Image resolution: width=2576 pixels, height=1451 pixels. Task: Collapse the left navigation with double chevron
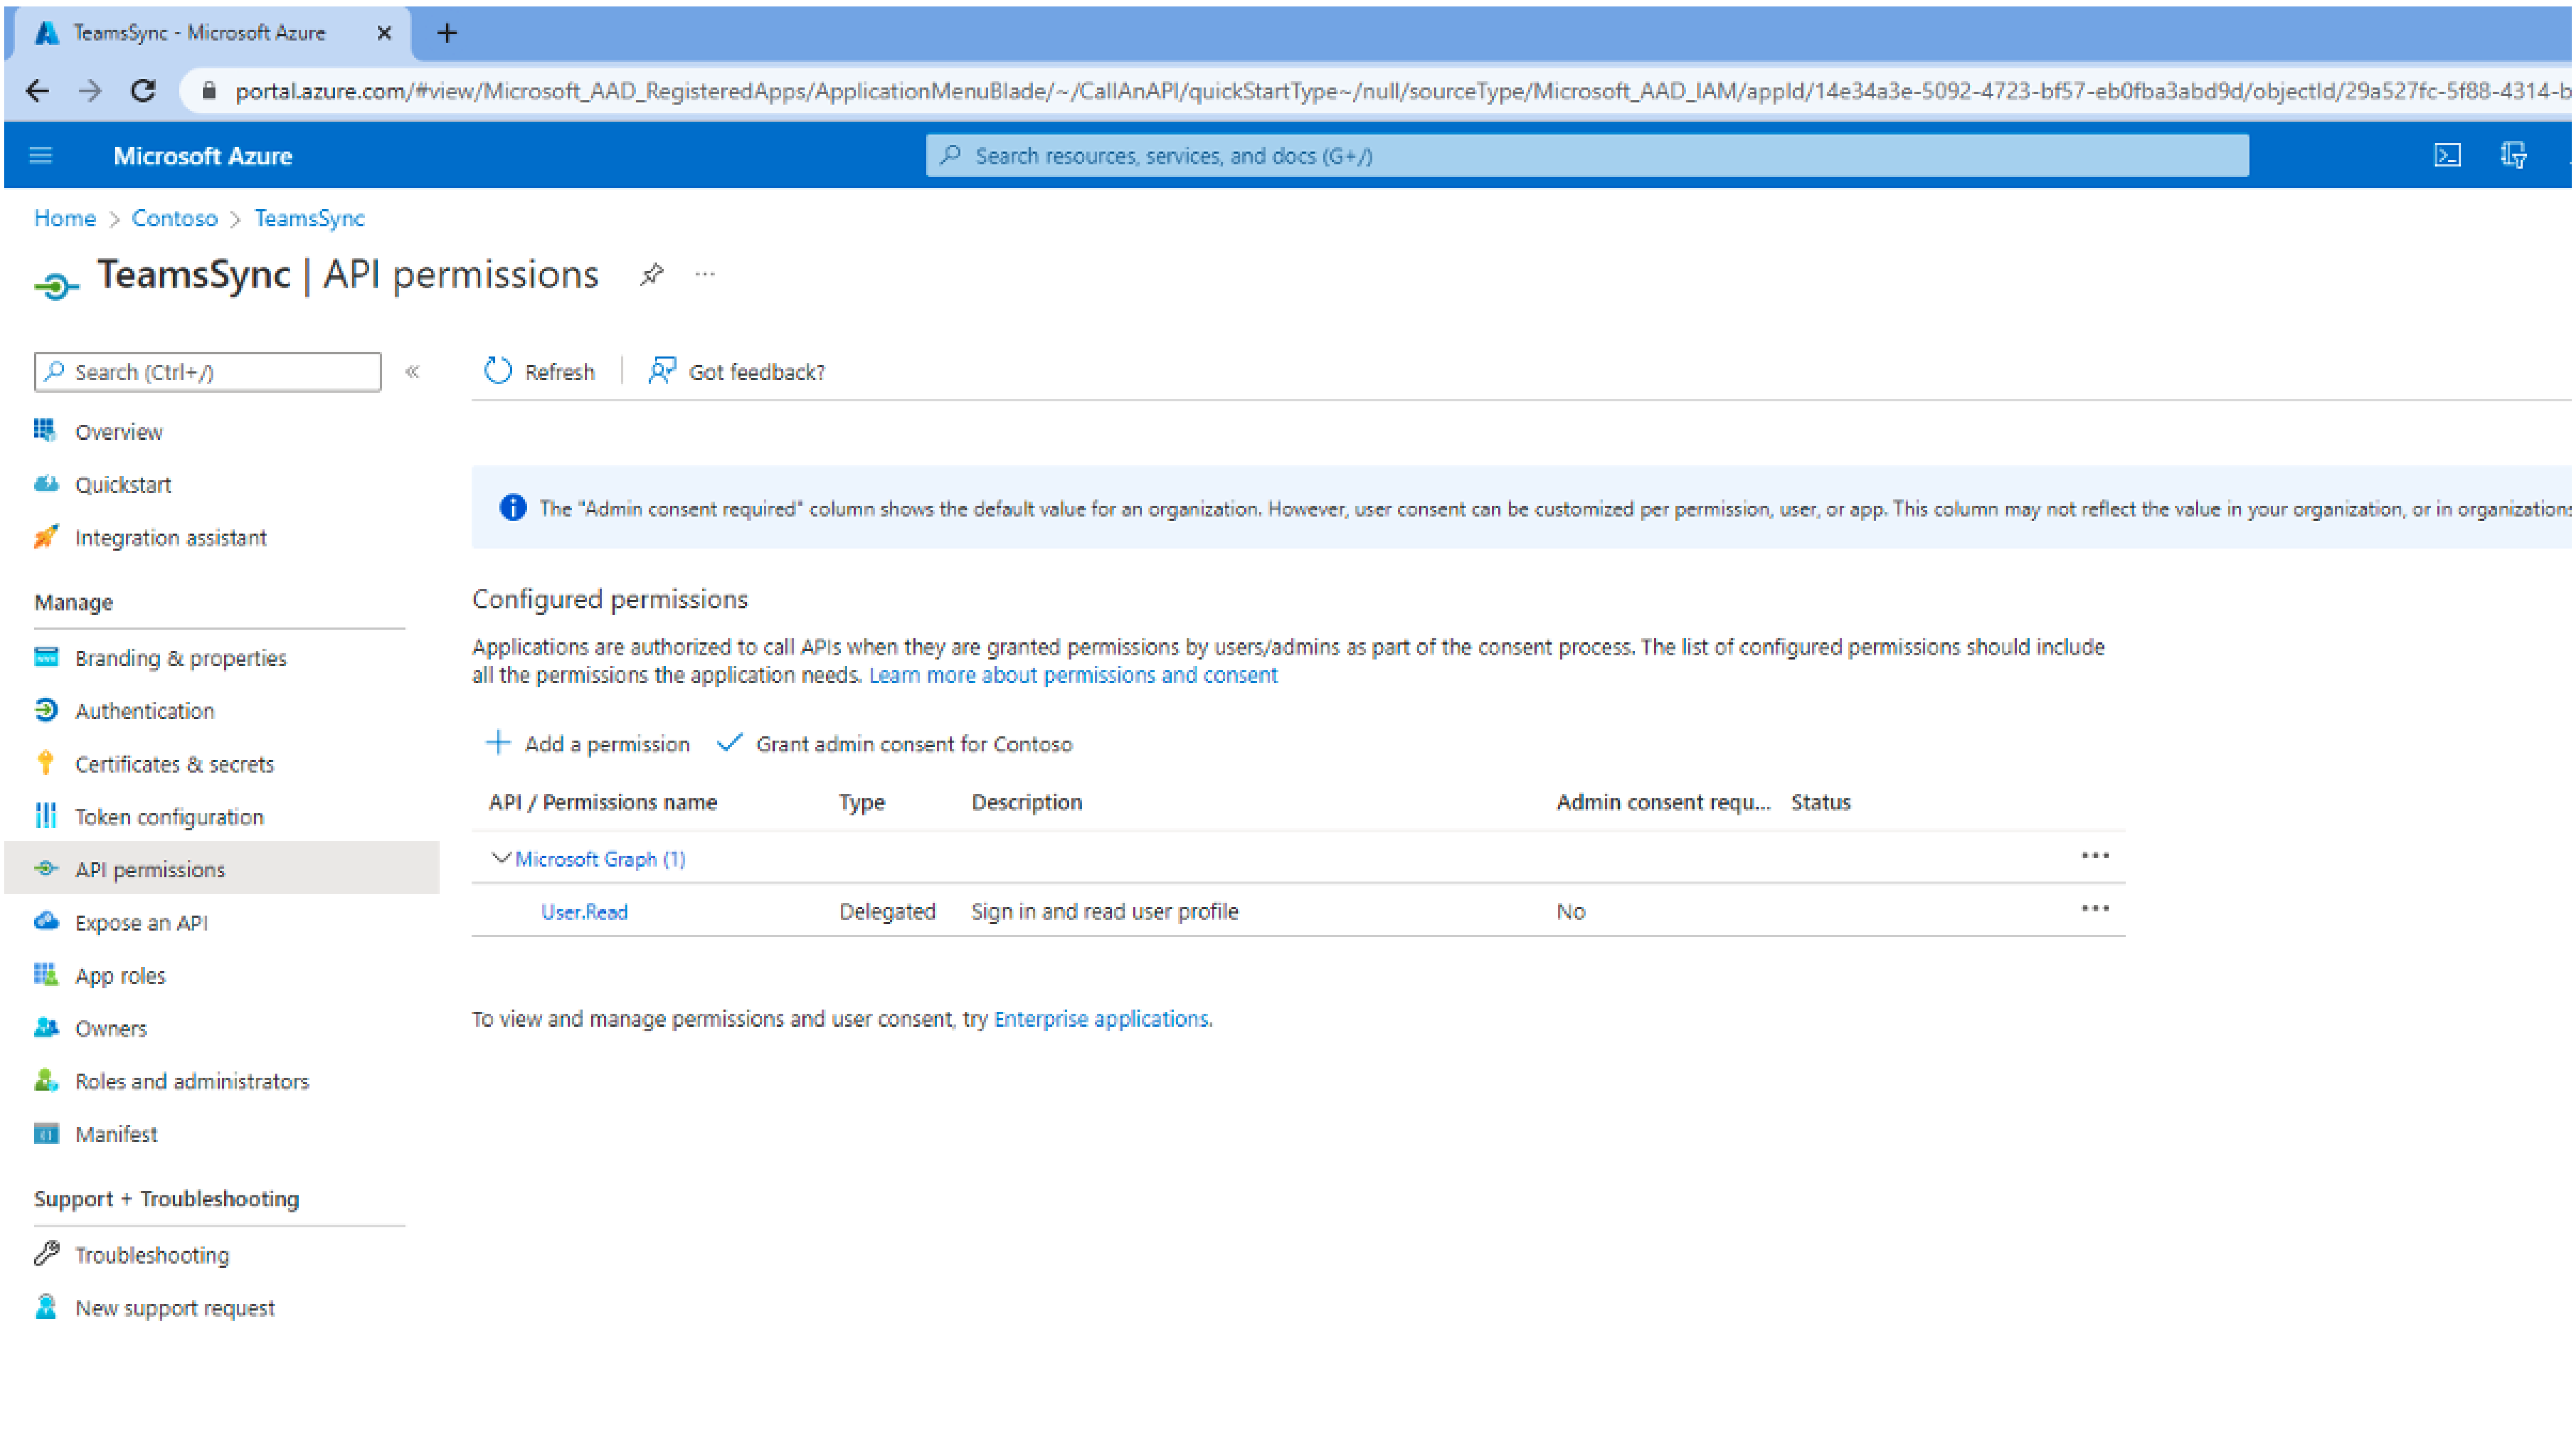(x=412, y=372)
